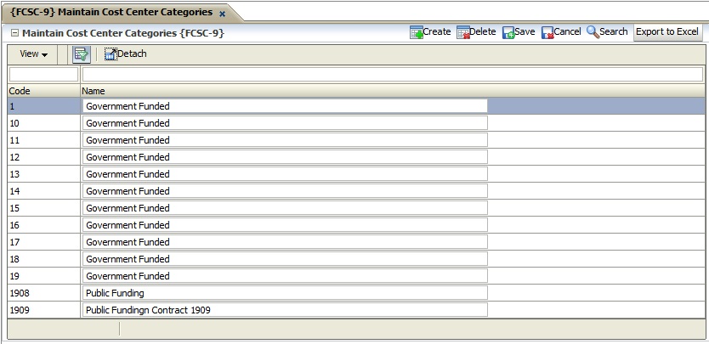Click the Cancel icon in toolbar

point(547,32)
